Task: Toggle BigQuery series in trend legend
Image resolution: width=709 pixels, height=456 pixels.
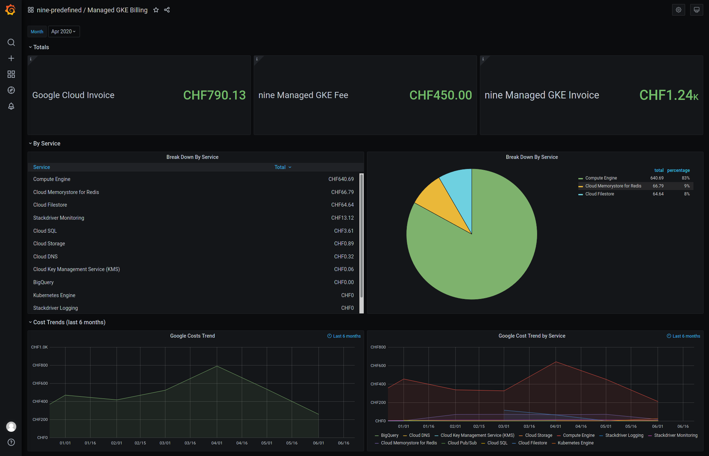Action: [x=389, y=435]
